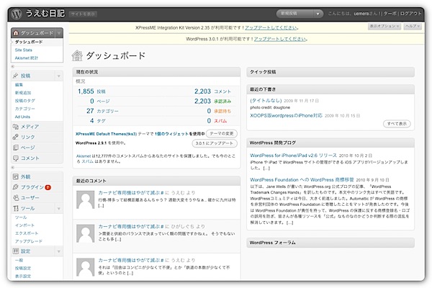Open Ad Units submenu item
Viewport: 432px width, 288px height.
(x=22, y=117)
